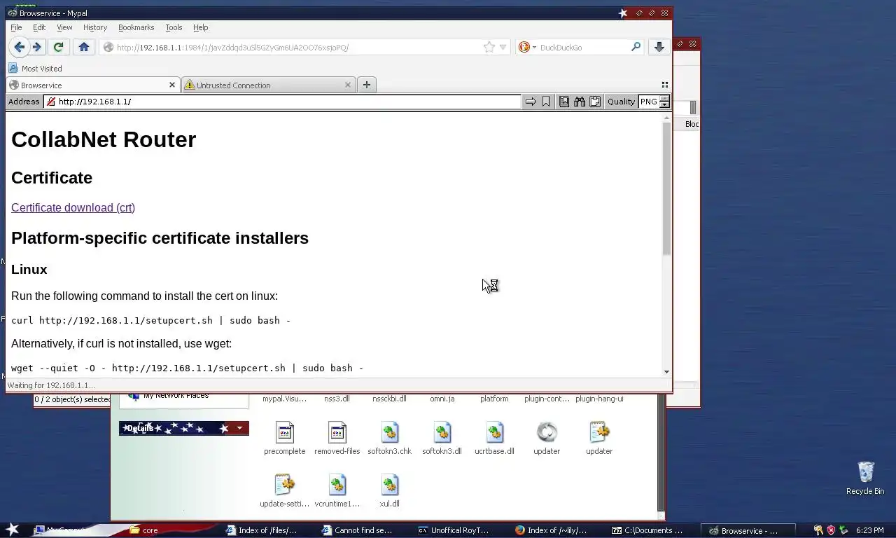
Task: Increase Quality with the stepper arrows
Action: 665,99
